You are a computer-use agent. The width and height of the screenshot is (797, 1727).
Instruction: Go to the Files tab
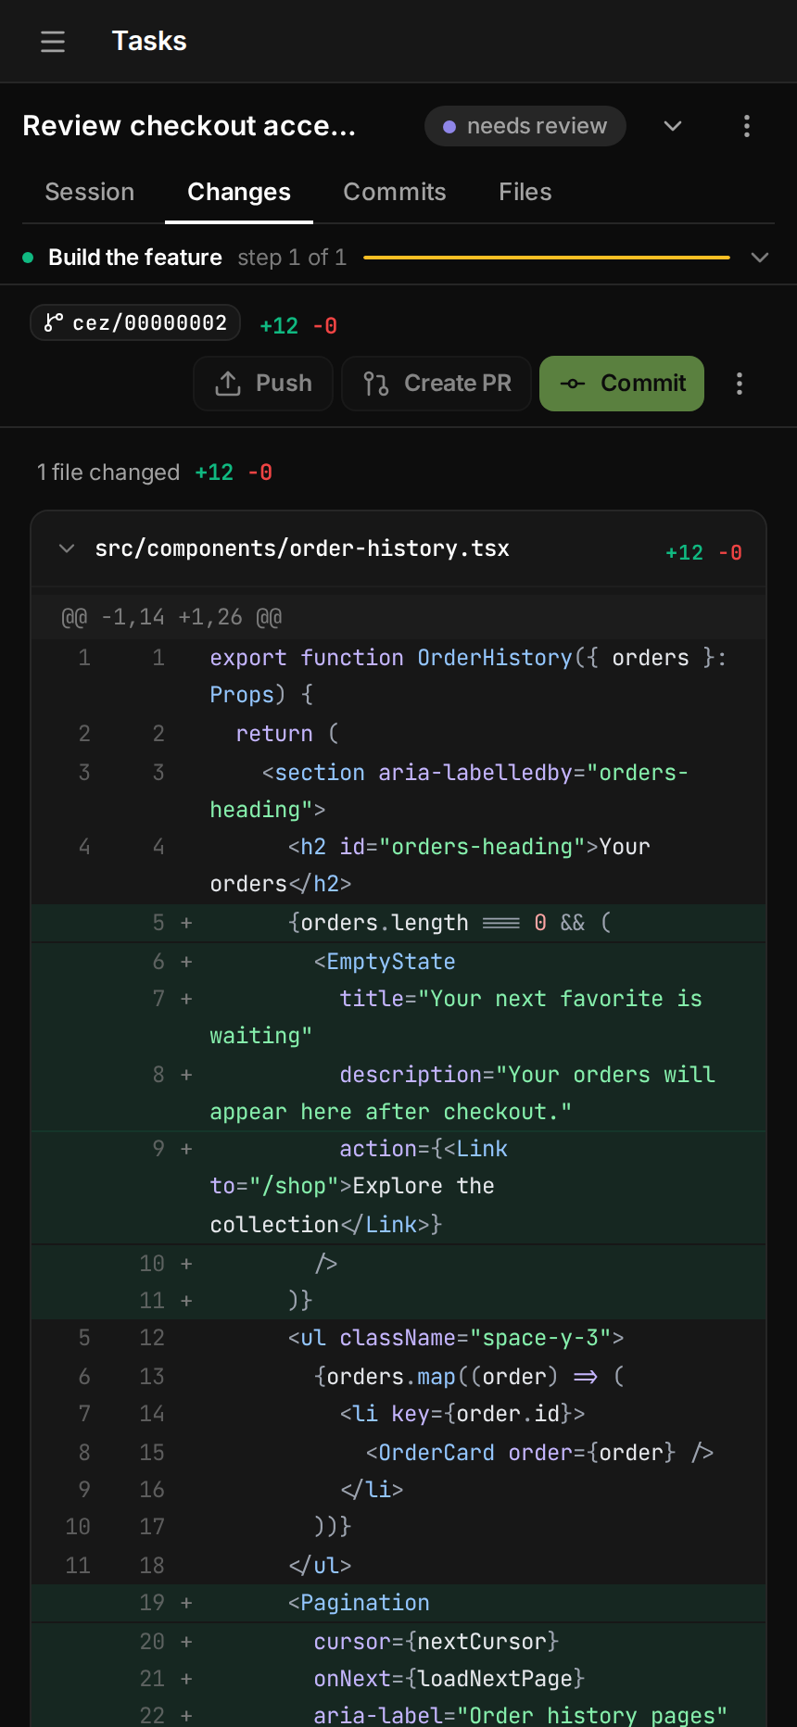(x=525, y=192)
